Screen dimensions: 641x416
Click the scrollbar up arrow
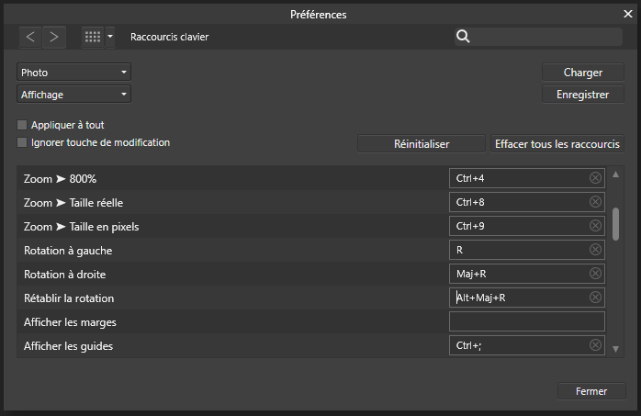pos(615,174)
